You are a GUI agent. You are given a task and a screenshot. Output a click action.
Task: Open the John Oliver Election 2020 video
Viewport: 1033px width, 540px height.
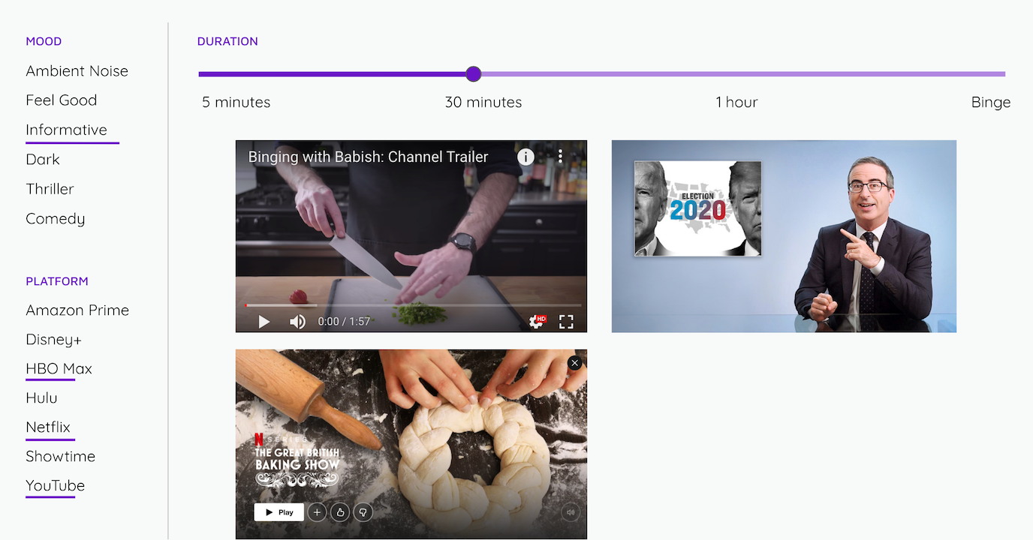pyautogui.click(x=784, y=236)
